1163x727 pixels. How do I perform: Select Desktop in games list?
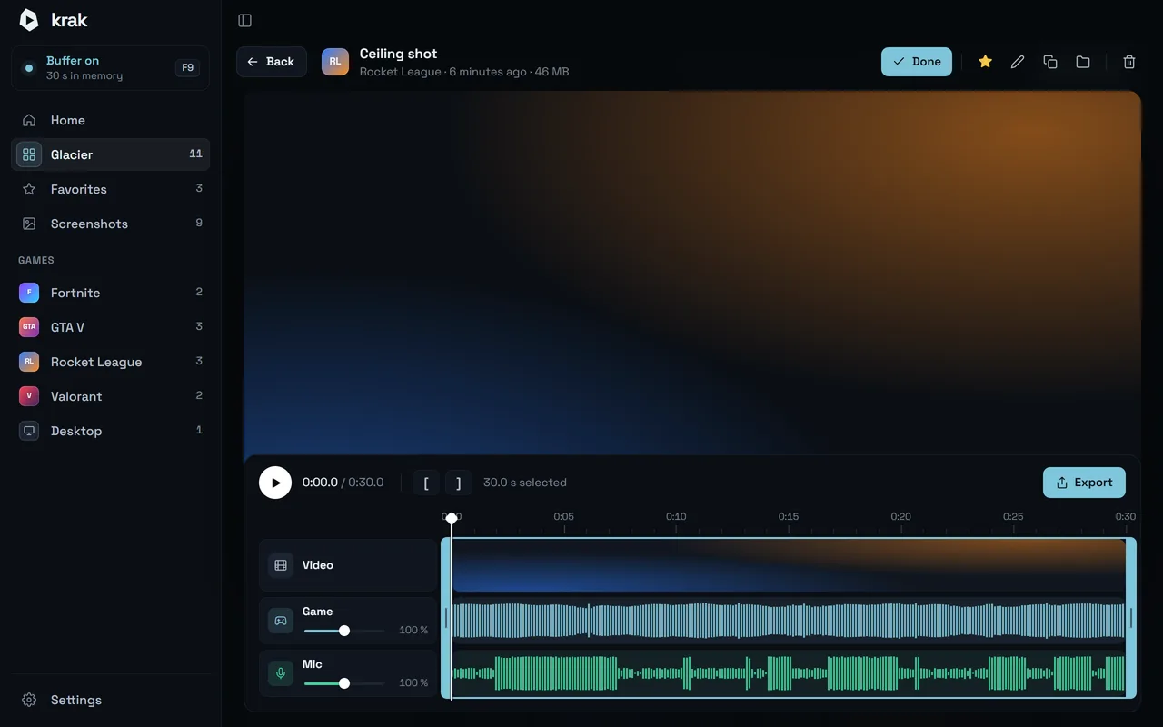tap(110, 431)
